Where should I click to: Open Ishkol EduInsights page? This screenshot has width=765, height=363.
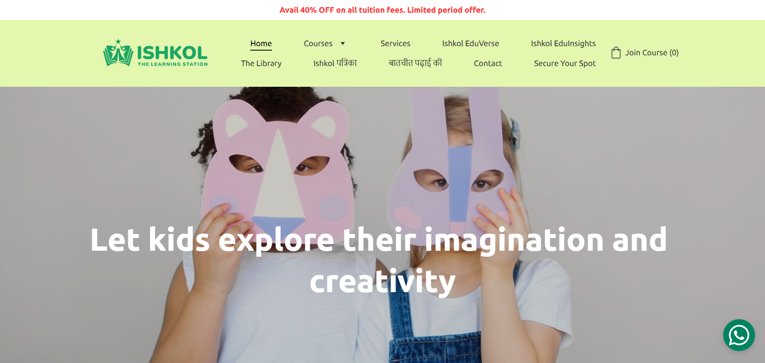coord(563,43)
